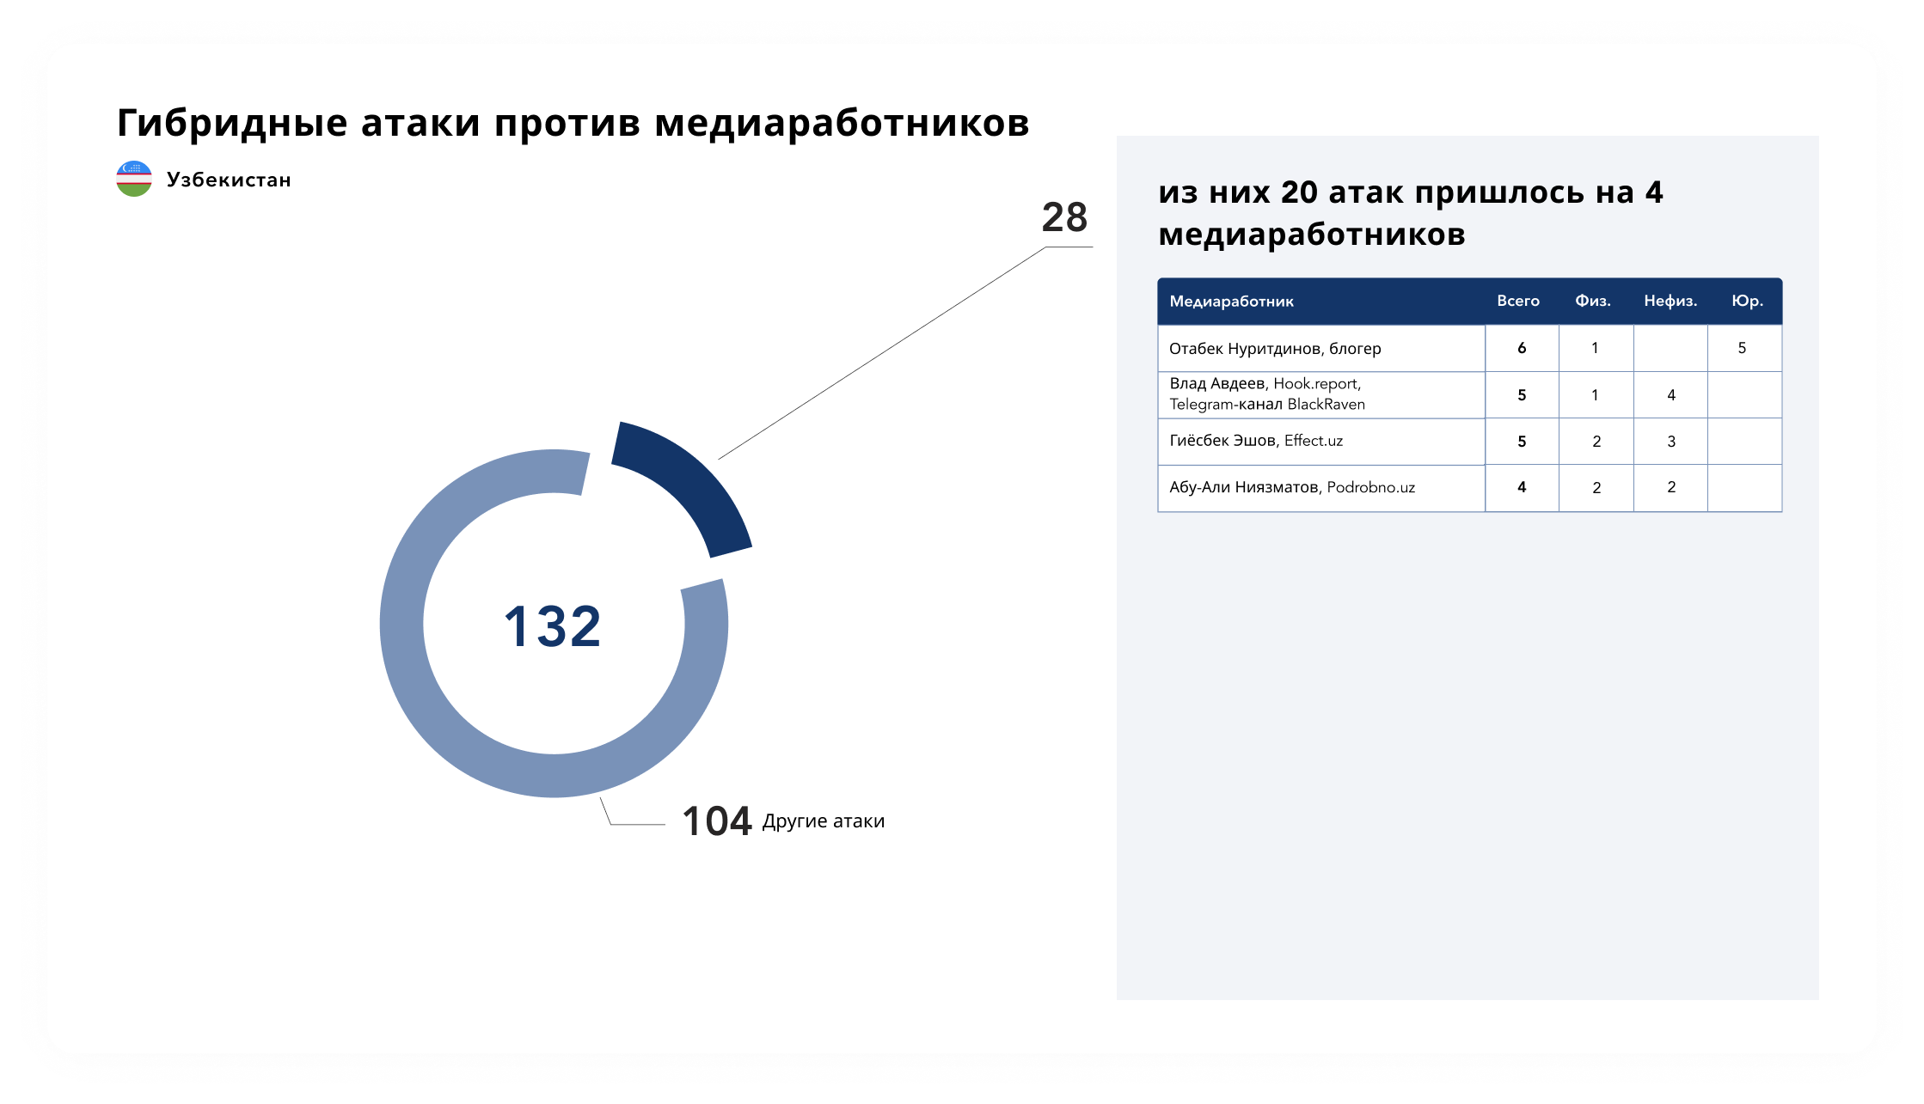Screen dimensions: 1924x1104
Task: Click the Физ. column header
Action: tap(1593, 301)
